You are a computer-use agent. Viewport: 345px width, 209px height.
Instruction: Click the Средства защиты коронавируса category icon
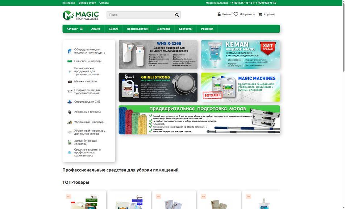coord(70,152)
